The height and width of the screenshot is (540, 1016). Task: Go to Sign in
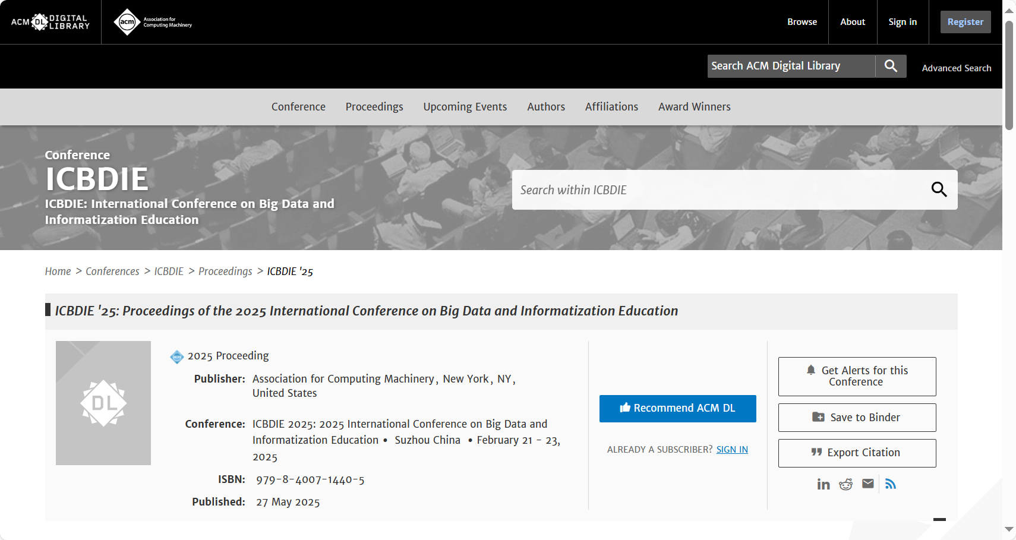point(903,22)
